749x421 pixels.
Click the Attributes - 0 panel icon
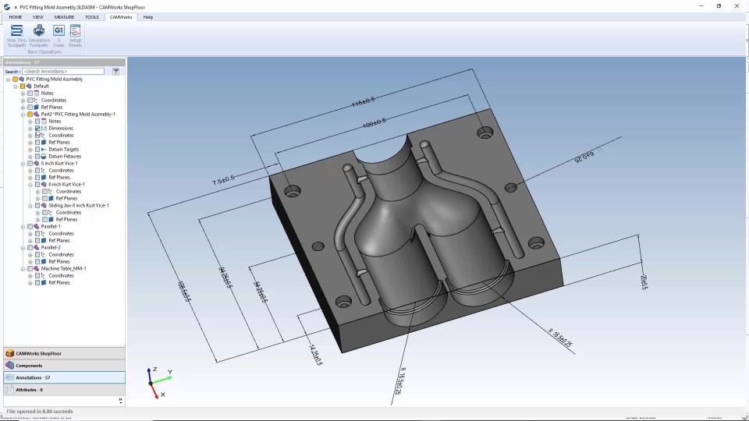pos(9,390)
